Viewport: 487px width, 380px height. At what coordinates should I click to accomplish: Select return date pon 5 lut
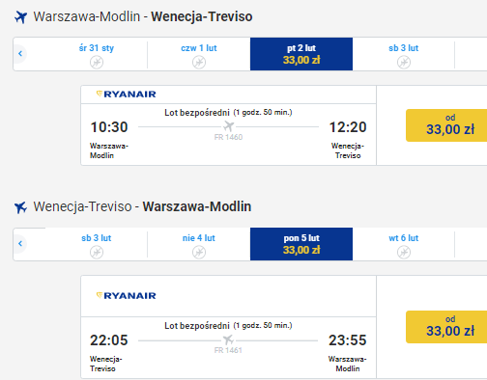(x=301, y=244)
